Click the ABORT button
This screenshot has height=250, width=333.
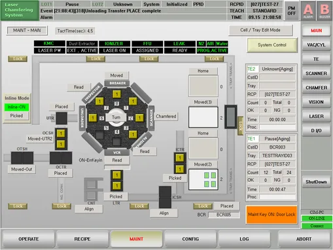tap(304, 239)
